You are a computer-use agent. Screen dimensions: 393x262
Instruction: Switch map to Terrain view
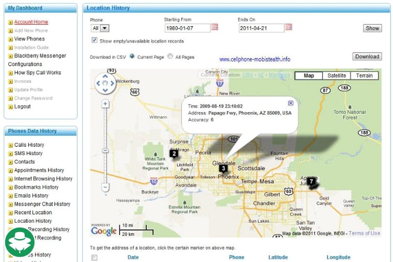pyautogui.click(x=364, y=76)
